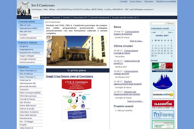Open Adempimenti ANAC sidebar link
Viewport: 194px width, 129px height.
coord(28,28)
